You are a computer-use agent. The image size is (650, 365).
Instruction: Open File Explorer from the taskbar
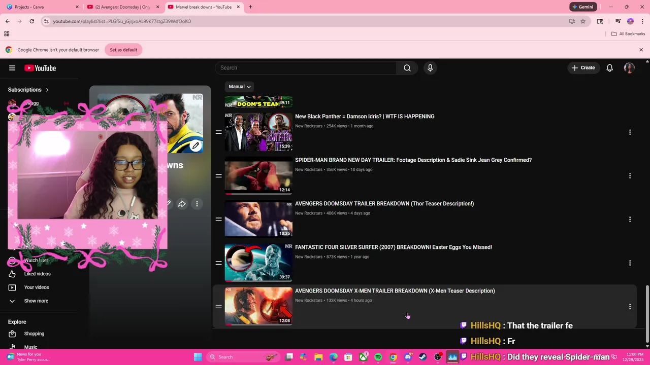318,357
